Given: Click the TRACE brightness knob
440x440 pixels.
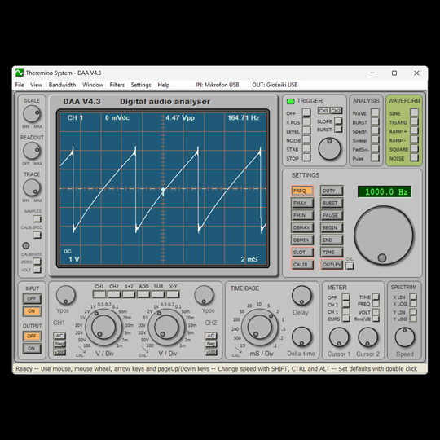Looking at the screenshot, I should click(x=32, y=187).
